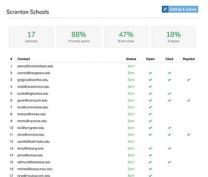Click the Click checkmark in conrad's row
The width and height of the screenshot is (208, 177).
(170, 73)
